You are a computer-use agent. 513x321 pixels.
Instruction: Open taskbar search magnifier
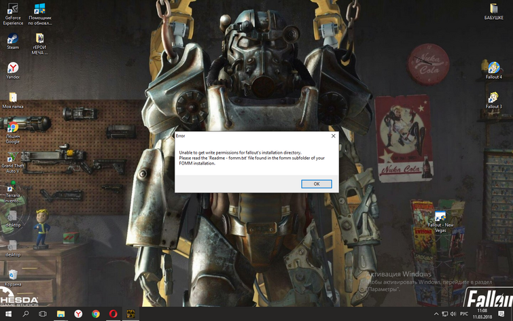coord(26,314)
